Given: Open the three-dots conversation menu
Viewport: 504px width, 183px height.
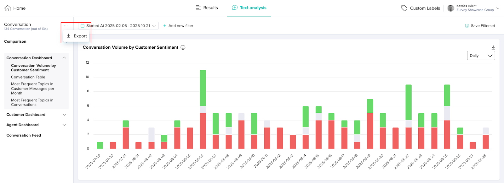Looking at the screenshot, I should (x=66, y=26).
